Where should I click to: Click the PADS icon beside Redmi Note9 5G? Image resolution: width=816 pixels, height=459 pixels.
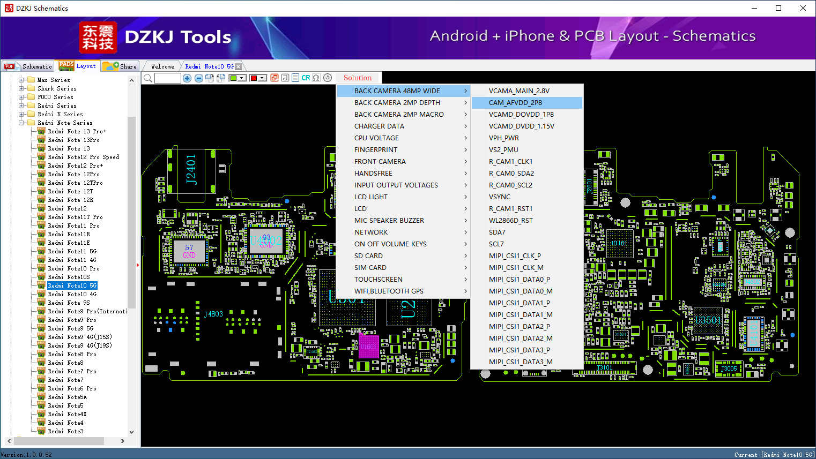41,328
